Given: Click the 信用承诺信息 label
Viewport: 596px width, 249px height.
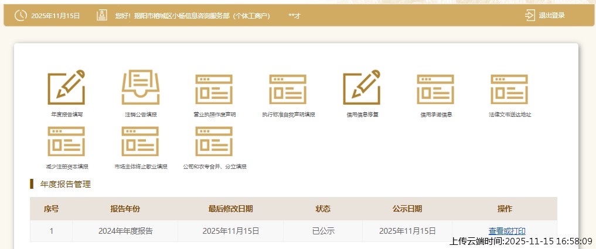Looking at the screenshot, I should coord(436,115).
